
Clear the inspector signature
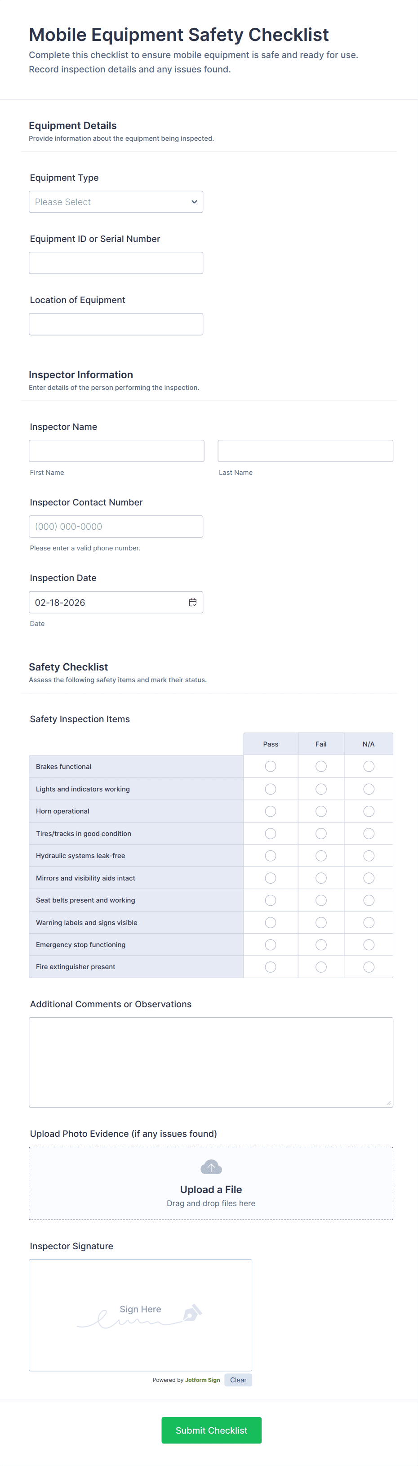[x=238, y=1380]
